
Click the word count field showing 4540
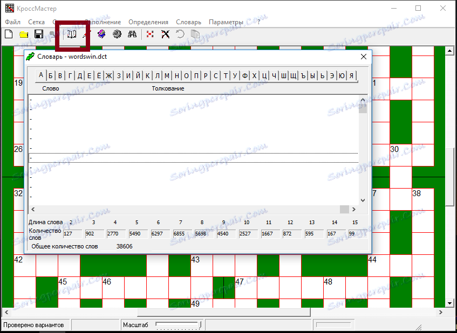pos(226,233)
